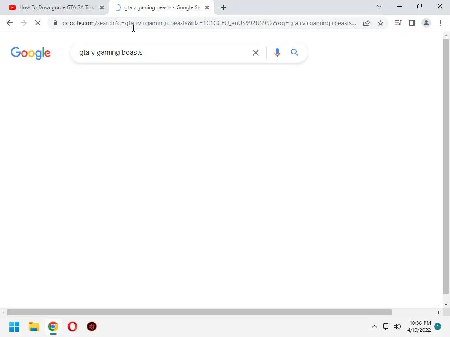450x337 pixels.
Task: Click the microphone voice search icon
Action: pyautogui.click(x=277, y=53)
